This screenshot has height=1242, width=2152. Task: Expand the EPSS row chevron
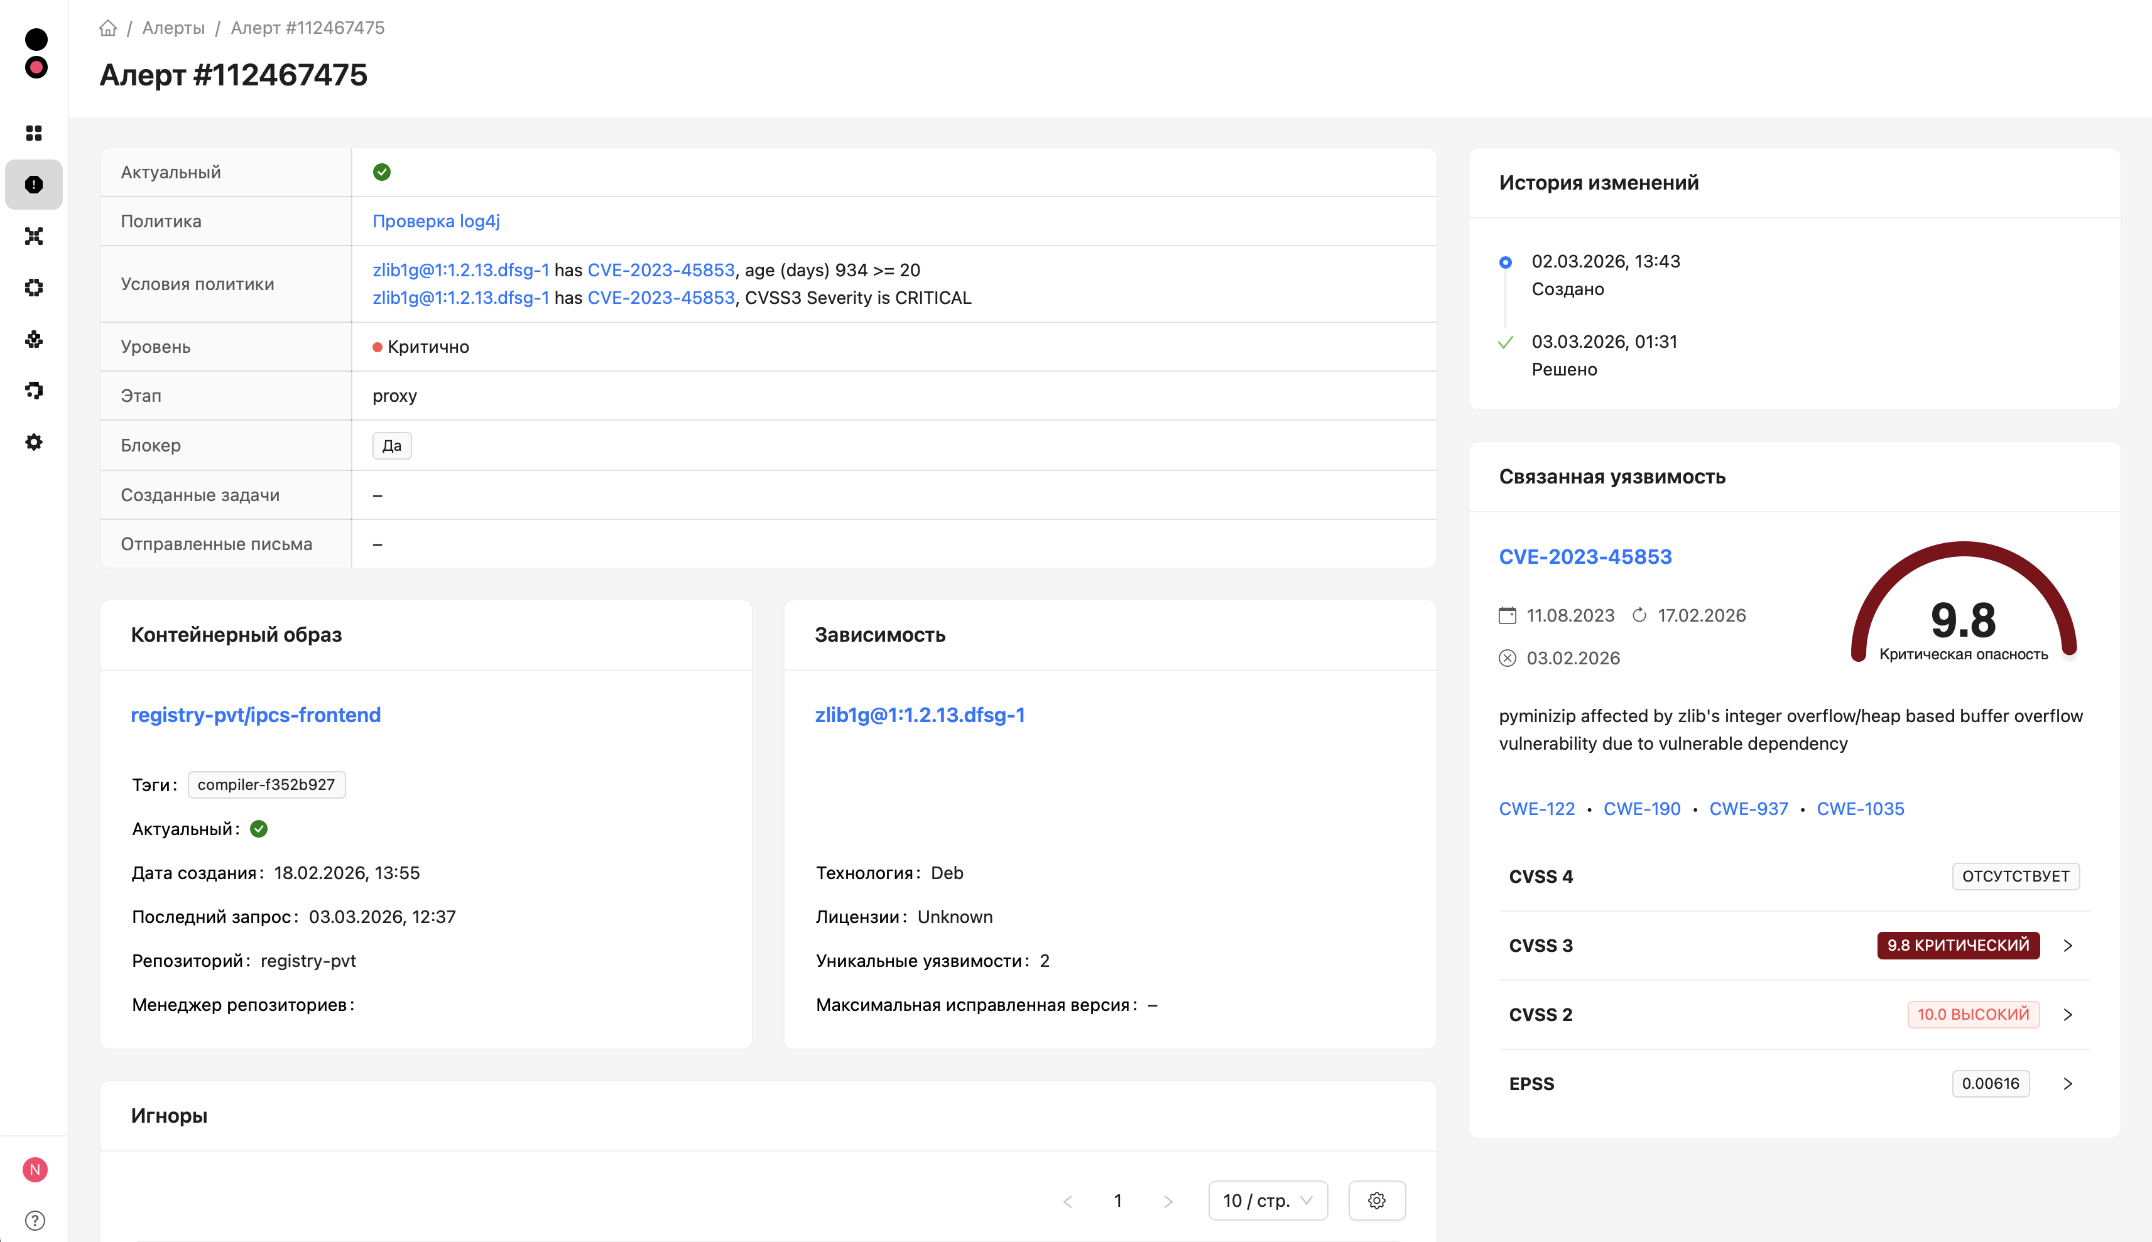(x=2068, y=1083)
